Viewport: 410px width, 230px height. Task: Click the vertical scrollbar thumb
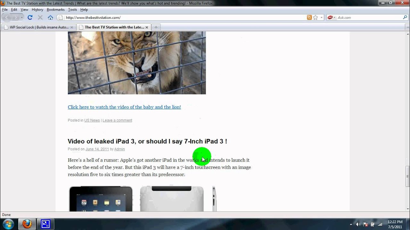point(407,176)
